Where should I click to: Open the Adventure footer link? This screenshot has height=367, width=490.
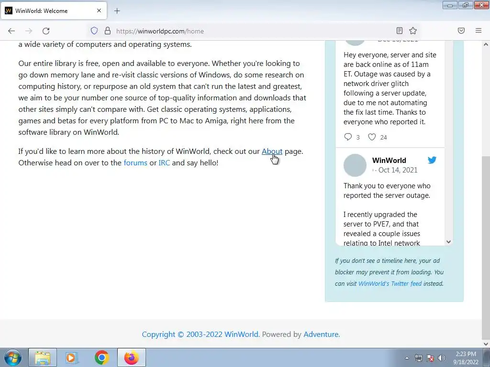(321, 335)
